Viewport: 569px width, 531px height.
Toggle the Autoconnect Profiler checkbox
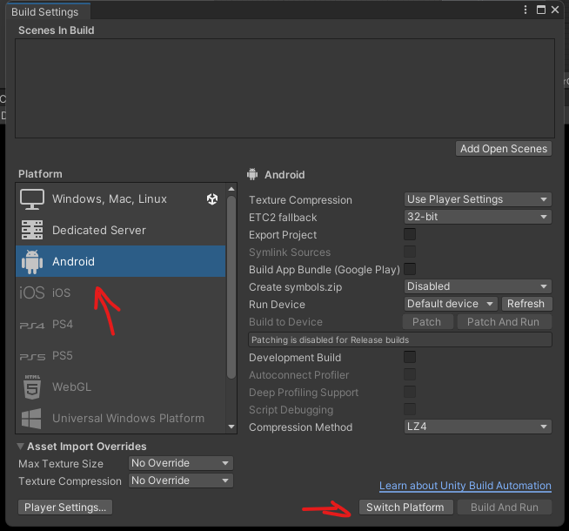point(410,374)
